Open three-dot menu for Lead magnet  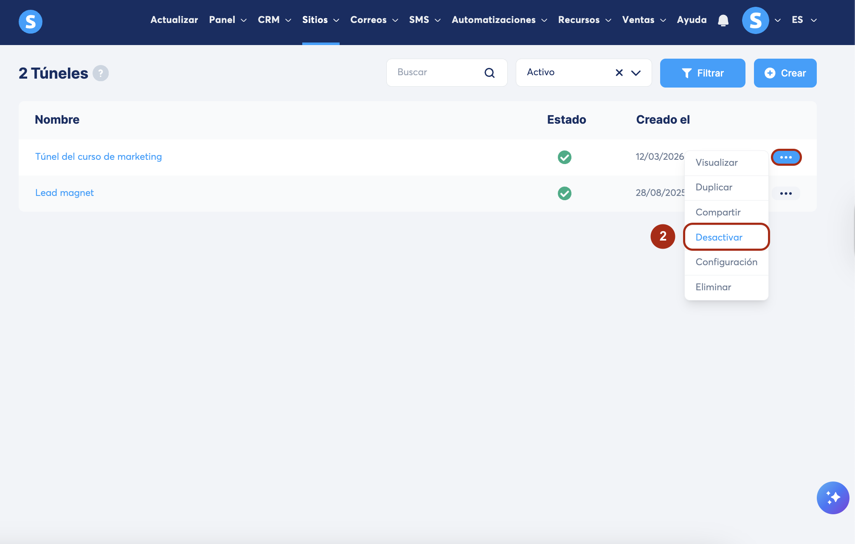click(785, 193)
